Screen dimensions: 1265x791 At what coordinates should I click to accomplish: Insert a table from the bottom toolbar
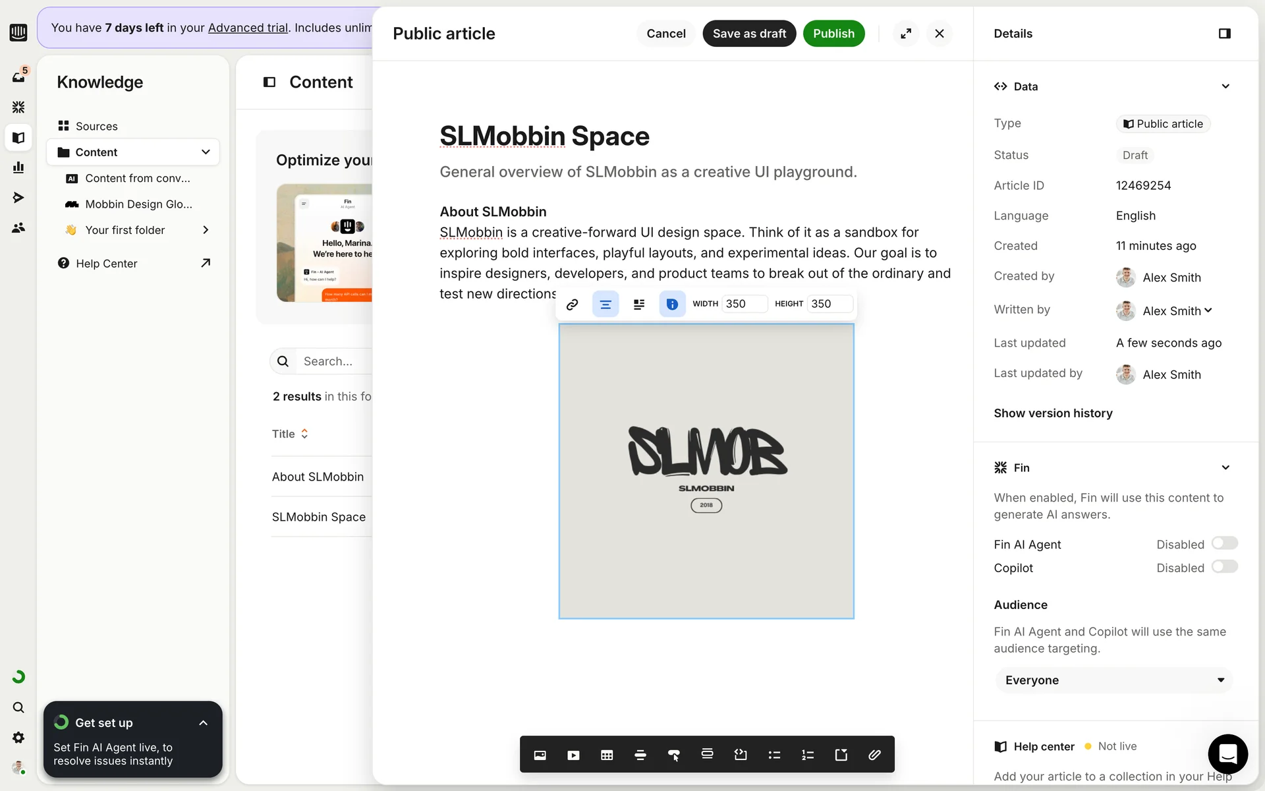click(607, 755)
